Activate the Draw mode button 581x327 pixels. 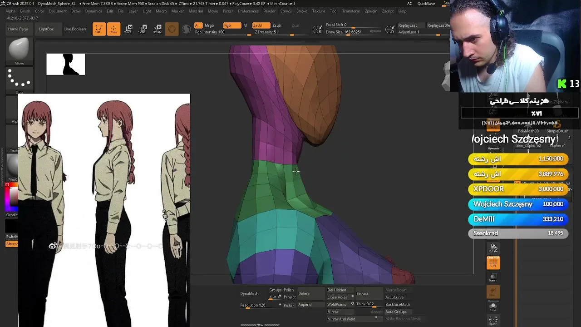113,29
